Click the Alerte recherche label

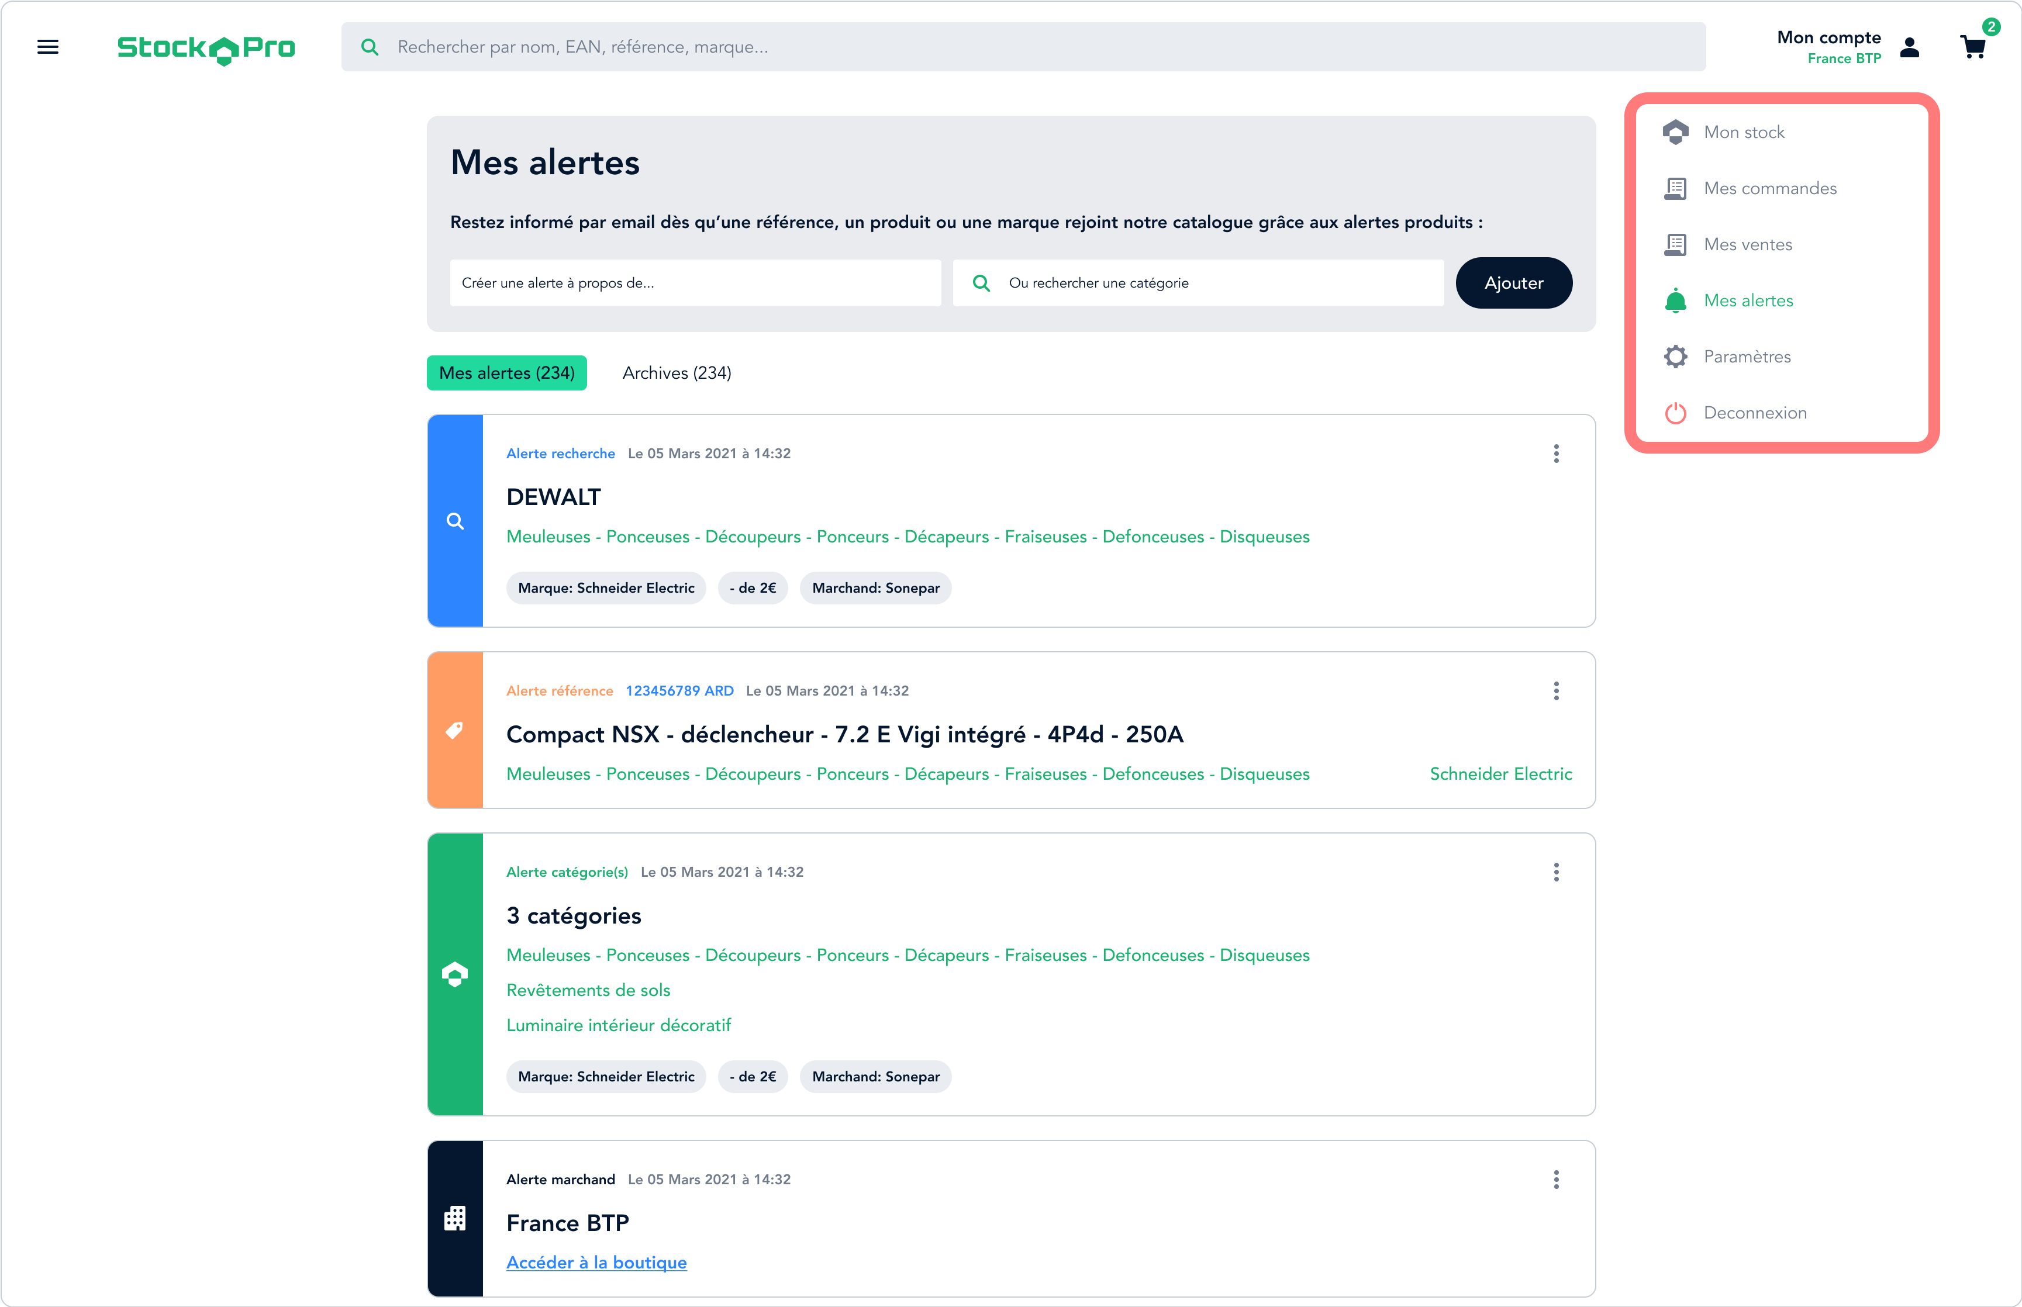click(560, 453)
